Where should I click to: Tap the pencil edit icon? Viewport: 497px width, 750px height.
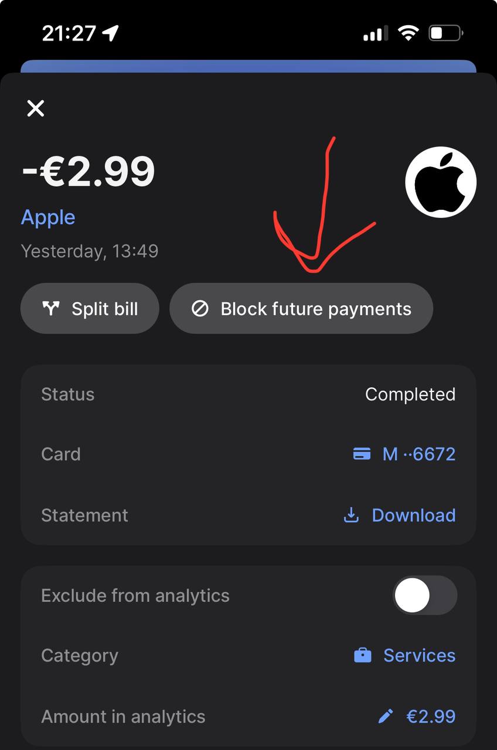pyautogui.click(x=385, y=716)
